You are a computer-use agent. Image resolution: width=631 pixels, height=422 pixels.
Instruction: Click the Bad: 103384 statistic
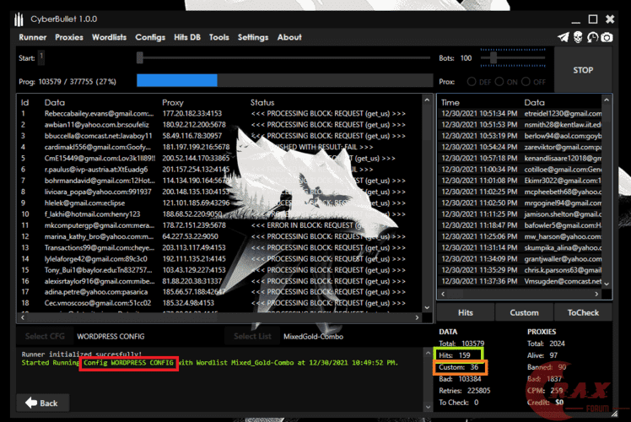click(460, 379)
